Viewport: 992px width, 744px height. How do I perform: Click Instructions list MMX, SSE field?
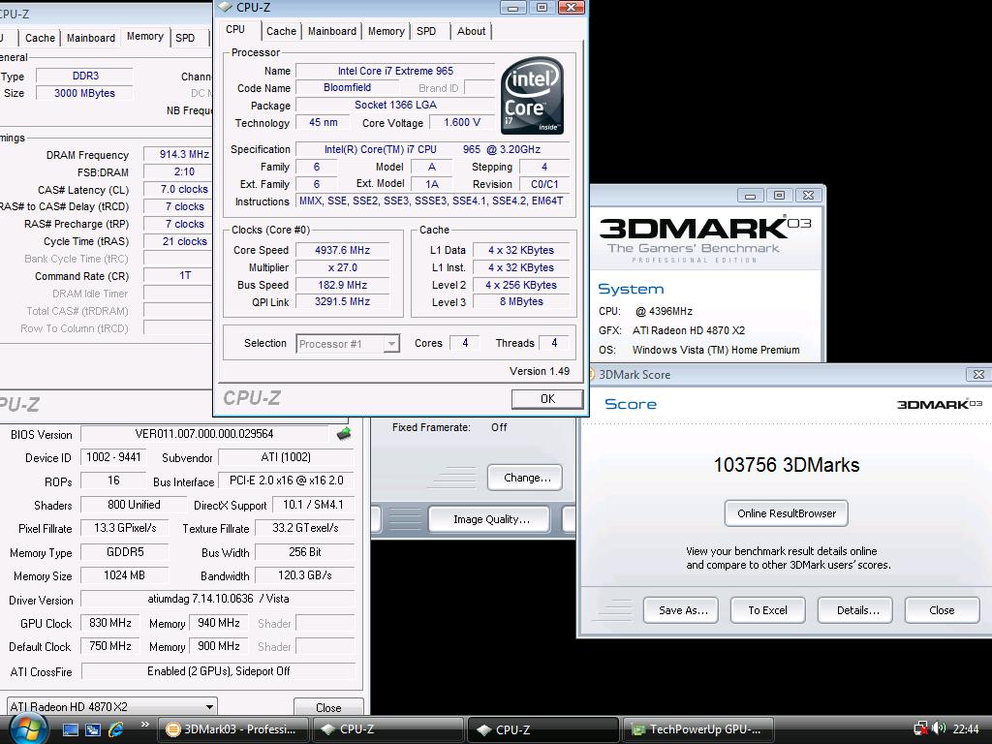tap(431, 201)
